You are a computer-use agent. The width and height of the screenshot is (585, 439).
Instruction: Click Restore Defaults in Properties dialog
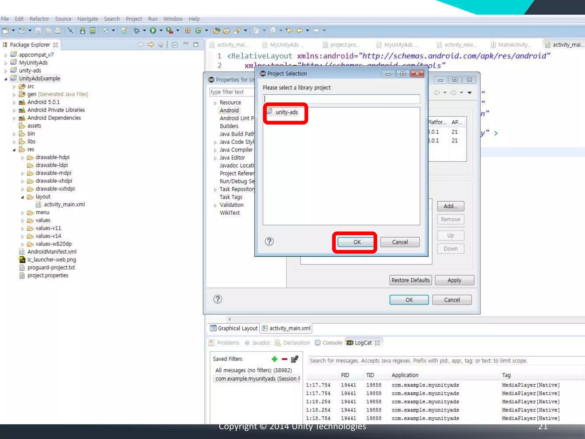coord(410,280)
